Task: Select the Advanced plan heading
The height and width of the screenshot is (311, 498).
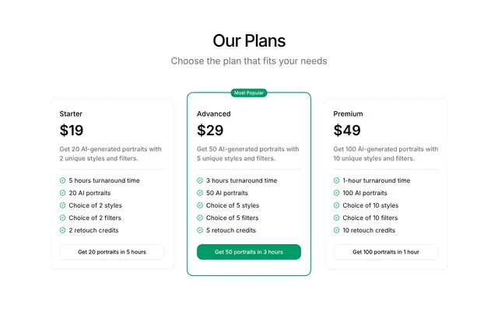Action: (214, 114)
